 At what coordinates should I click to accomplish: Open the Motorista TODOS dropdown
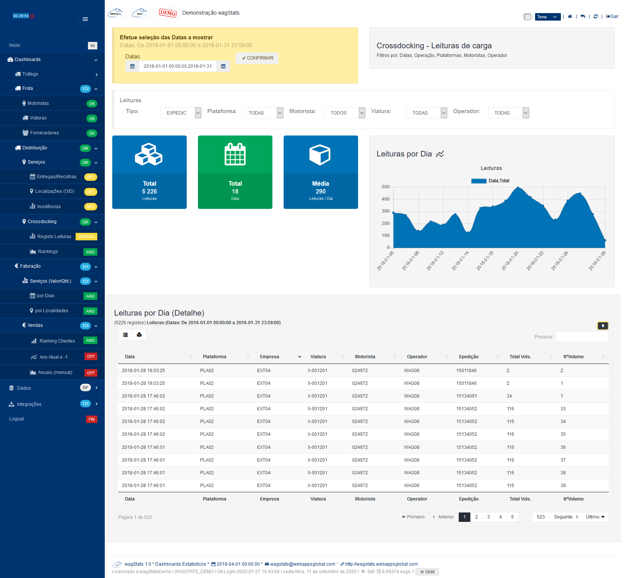pyautogui.click(x=345, y=113)
